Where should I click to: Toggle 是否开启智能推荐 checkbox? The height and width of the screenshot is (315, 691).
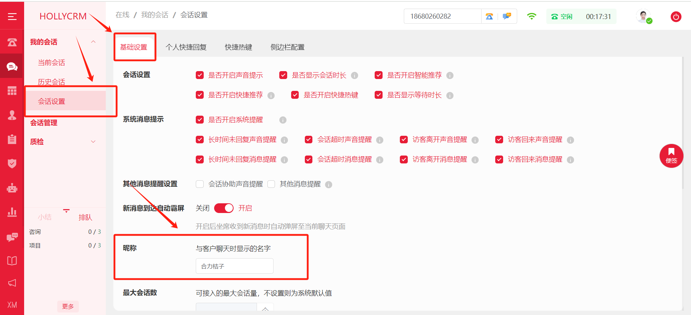pos(379,75)
